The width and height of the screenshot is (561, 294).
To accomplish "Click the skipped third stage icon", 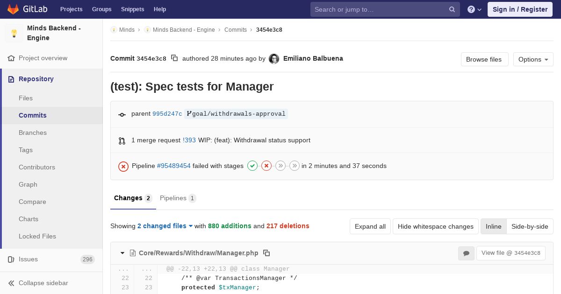I will click(x=280, y=166).
